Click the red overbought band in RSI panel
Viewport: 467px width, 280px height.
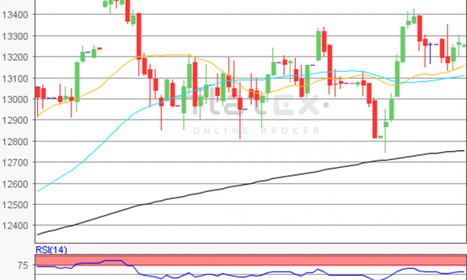(251, 261)
